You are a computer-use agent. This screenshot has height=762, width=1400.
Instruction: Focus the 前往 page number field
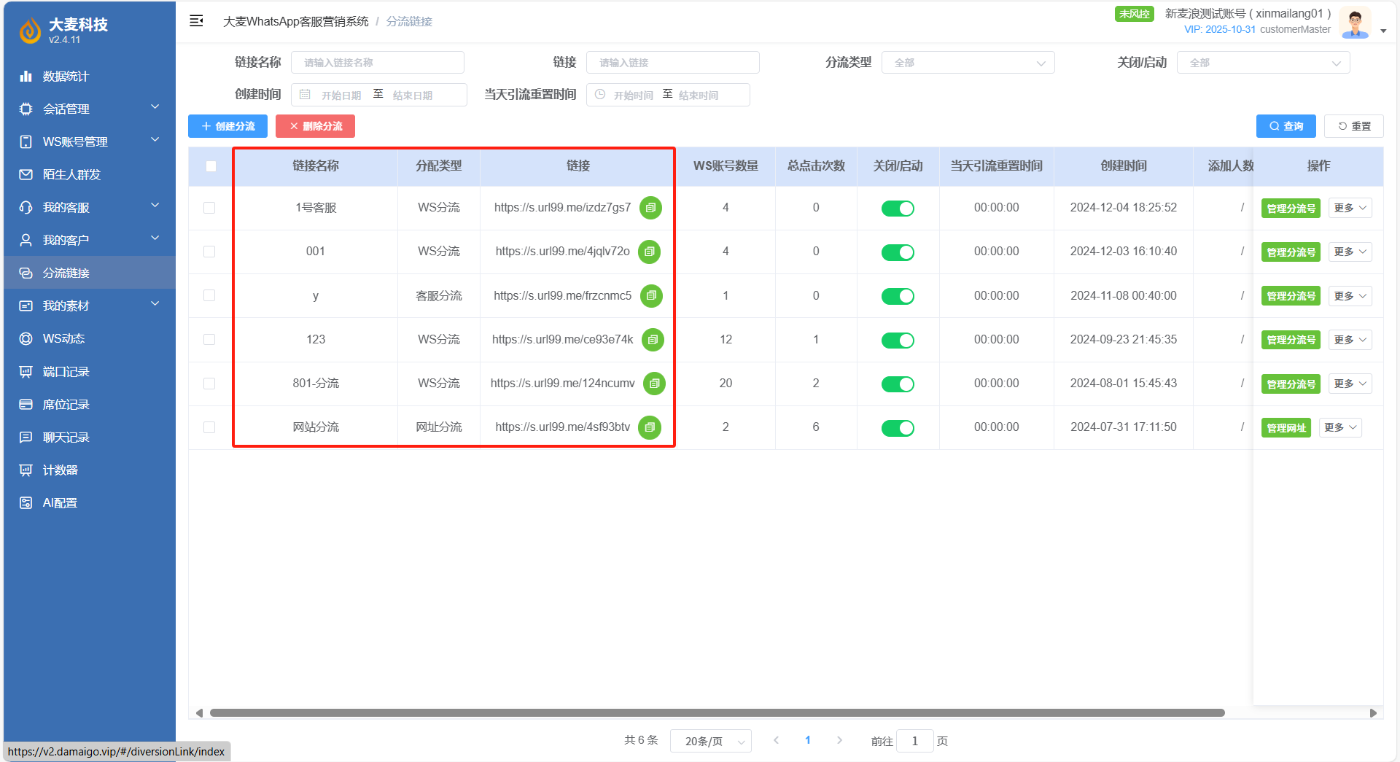tap(914, 741)
